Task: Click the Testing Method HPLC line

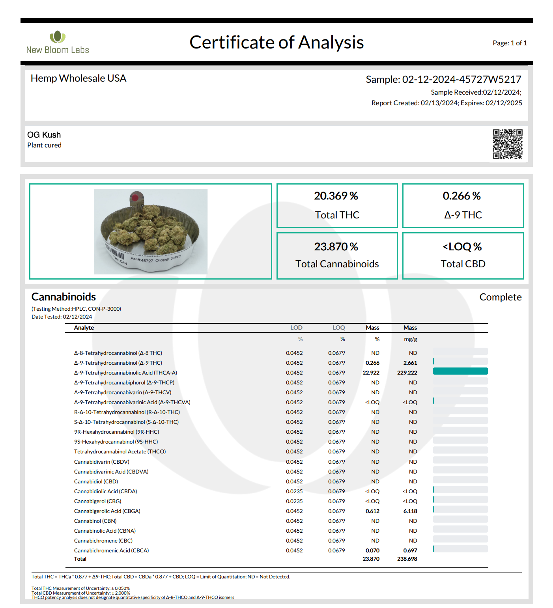Action: point(76,309)
